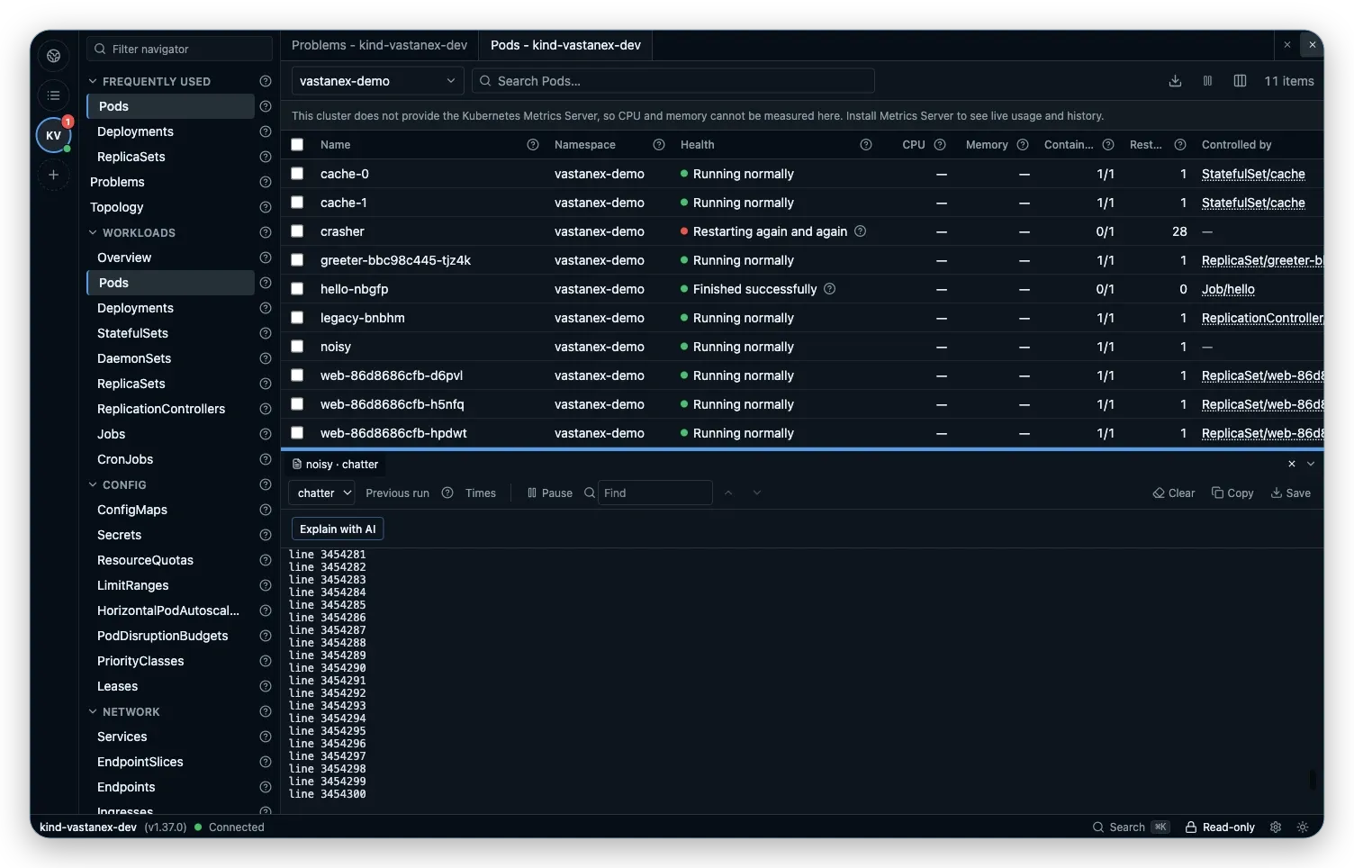Jump to next find match arrow
The height and width of the screenshot is (868, 1354).
757,493
